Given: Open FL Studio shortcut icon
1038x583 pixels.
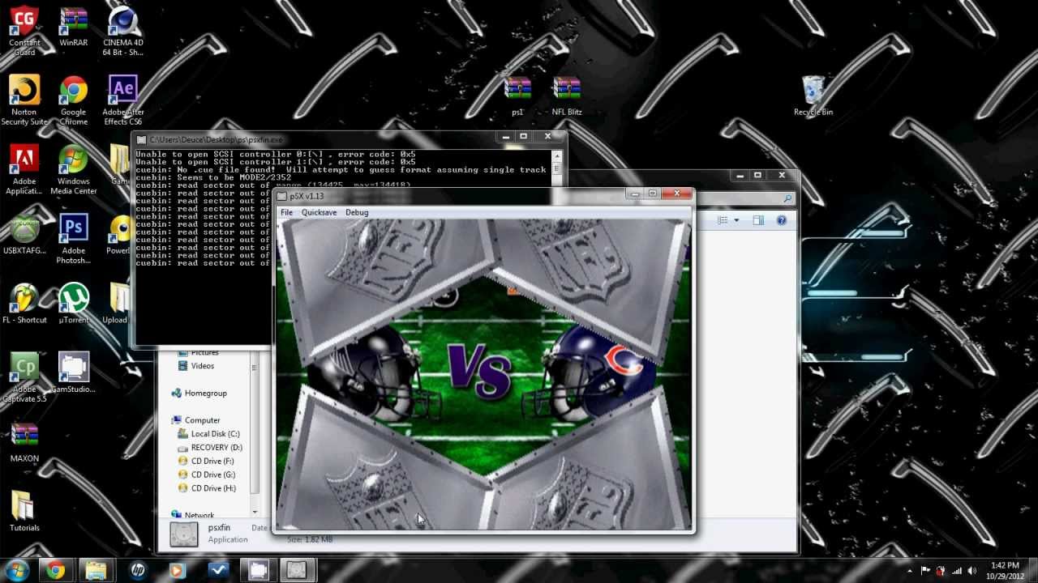Looking at the screenshot, I should 24,304.
